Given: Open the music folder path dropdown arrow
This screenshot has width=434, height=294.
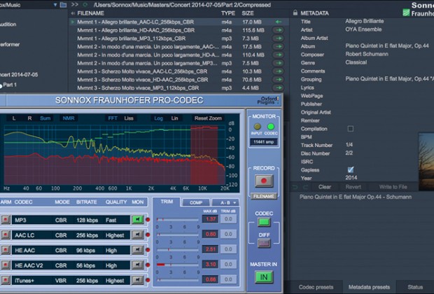Looking at the screenshot, I should point(55,5).
